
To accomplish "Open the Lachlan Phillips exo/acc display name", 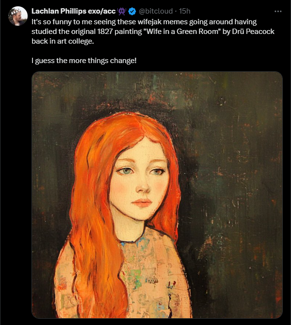I will pyautogui.click(x=73, y=11).
